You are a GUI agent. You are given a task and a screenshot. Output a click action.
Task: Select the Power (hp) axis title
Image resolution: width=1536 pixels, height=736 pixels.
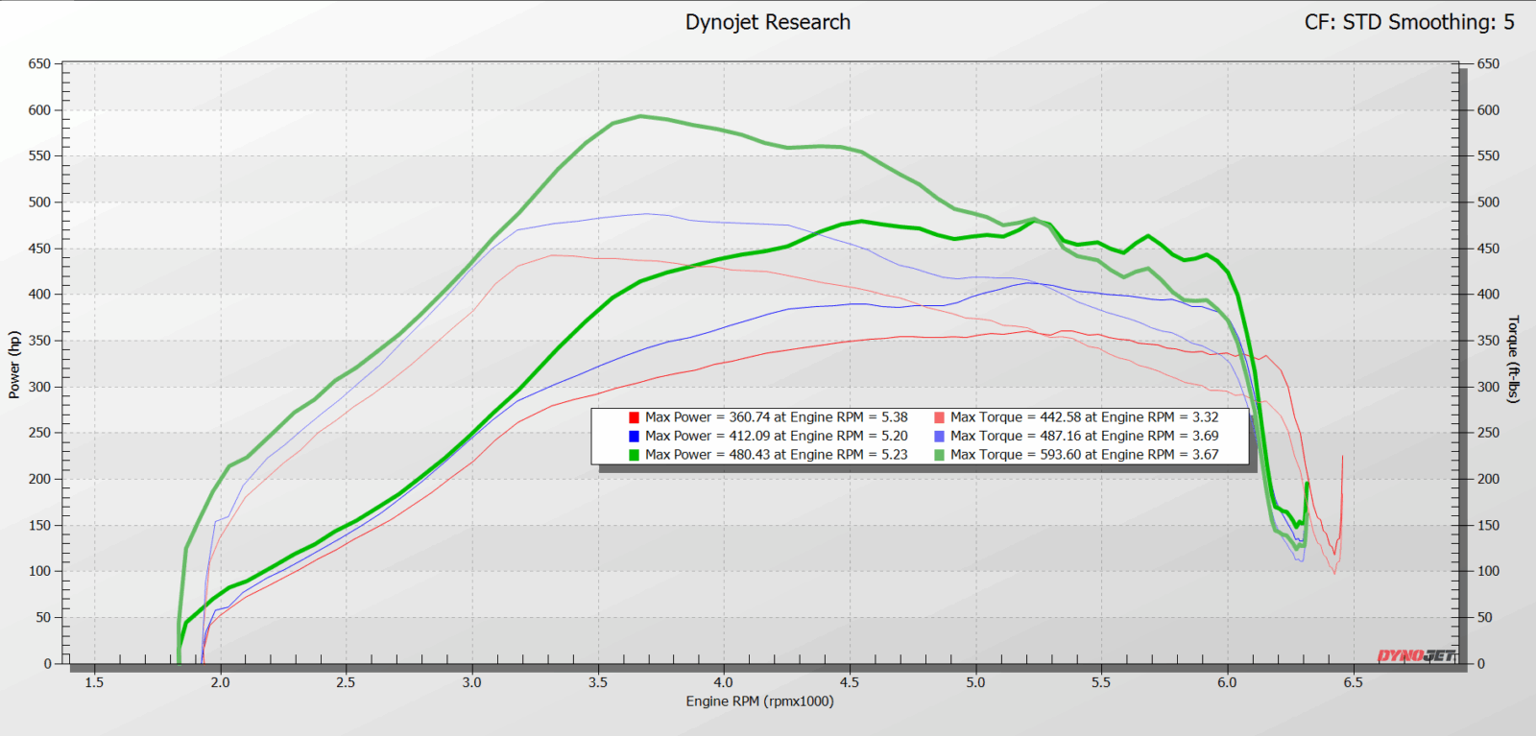click(13, 365)
